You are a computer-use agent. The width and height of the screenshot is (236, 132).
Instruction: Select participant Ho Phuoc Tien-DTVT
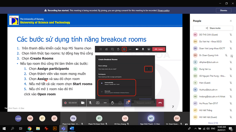tap(213, 103)
